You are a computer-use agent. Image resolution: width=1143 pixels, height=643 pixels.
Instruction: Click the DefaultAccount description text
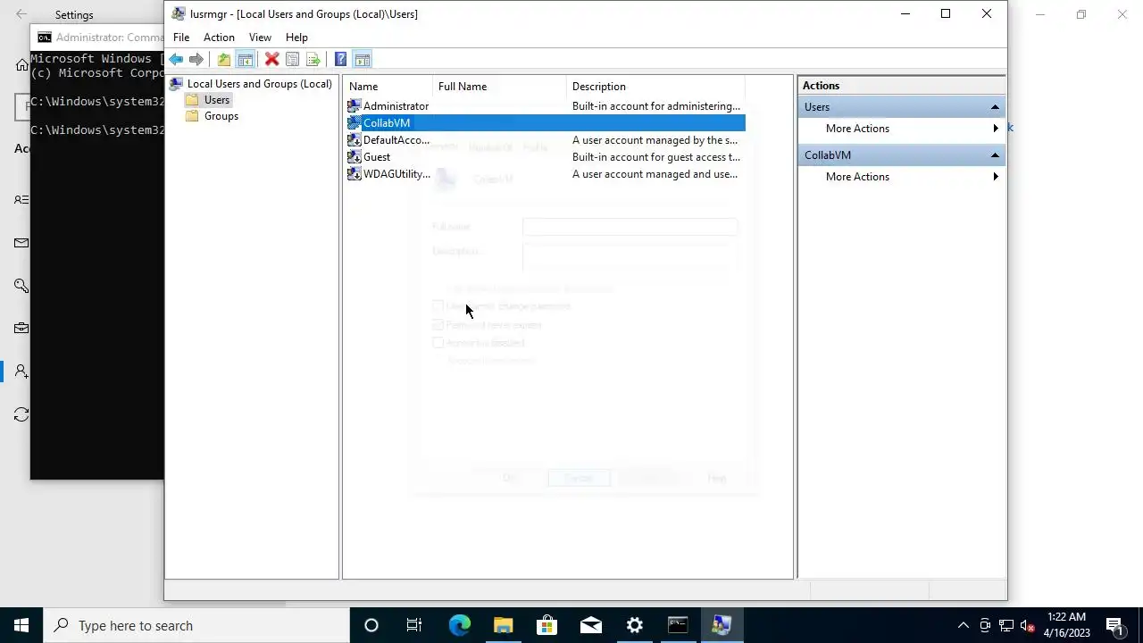[x=655, y=140]
